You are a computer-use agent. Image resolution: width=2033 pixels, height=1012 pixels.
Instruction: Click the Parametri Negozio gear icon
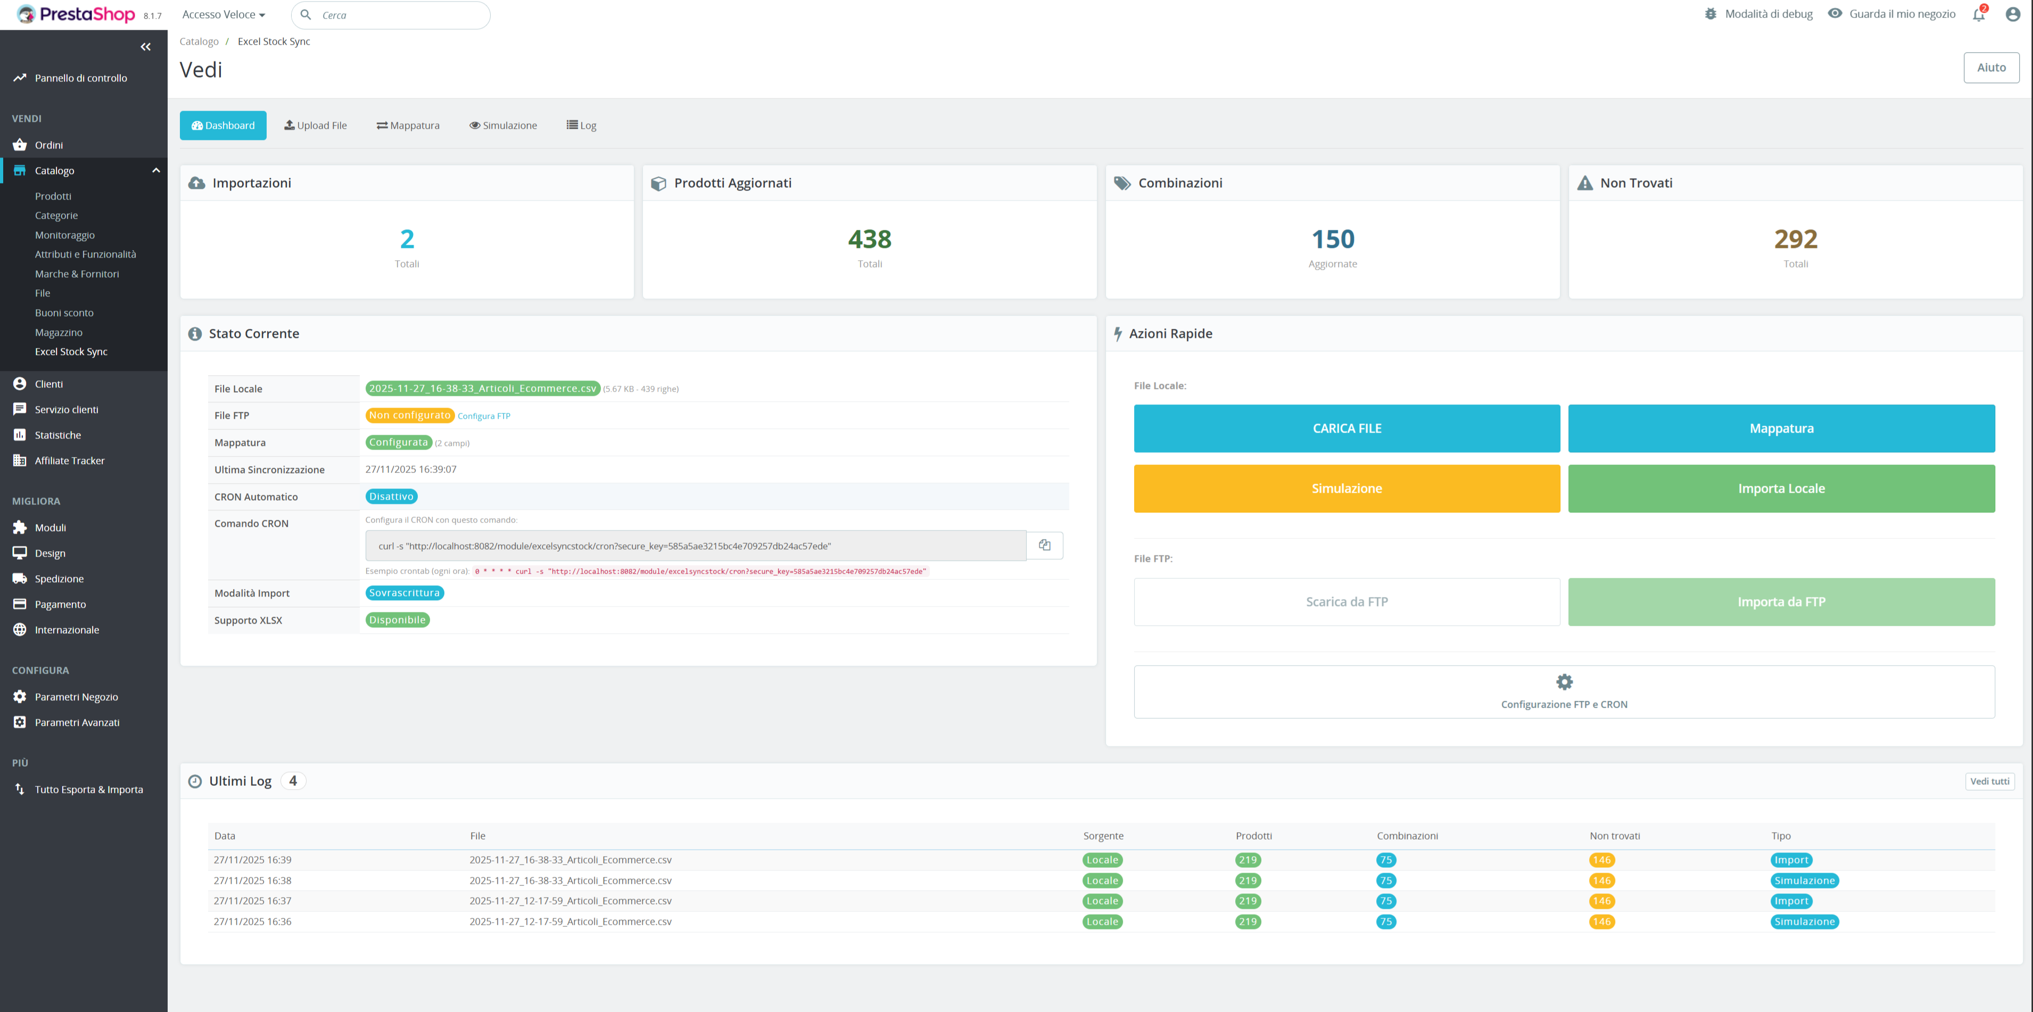coord(19,696)
